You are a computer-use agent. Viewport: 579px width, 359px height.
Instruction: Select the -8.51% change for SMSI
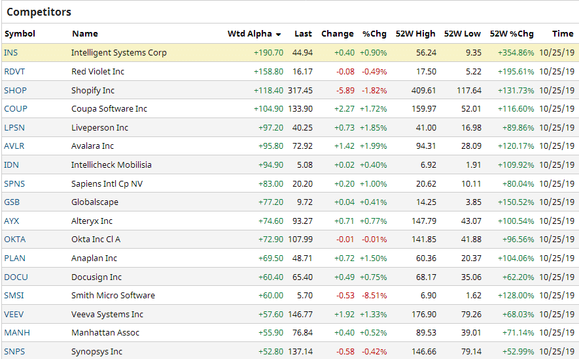click(374, 296)
